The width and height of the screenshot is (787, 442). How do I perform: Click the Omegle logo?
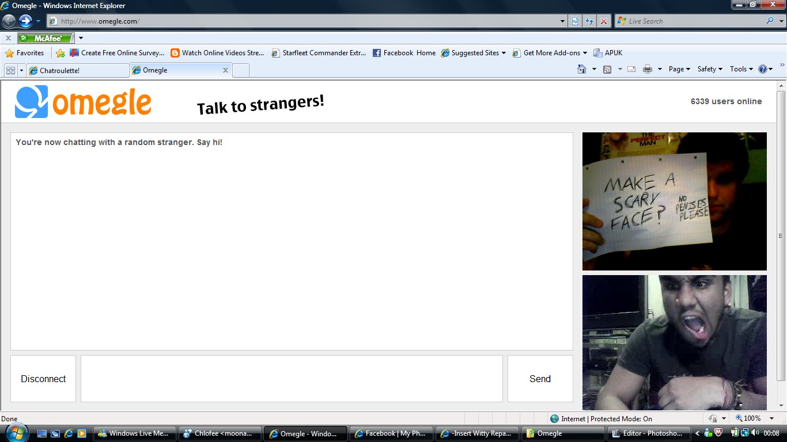tap(83, 102)
